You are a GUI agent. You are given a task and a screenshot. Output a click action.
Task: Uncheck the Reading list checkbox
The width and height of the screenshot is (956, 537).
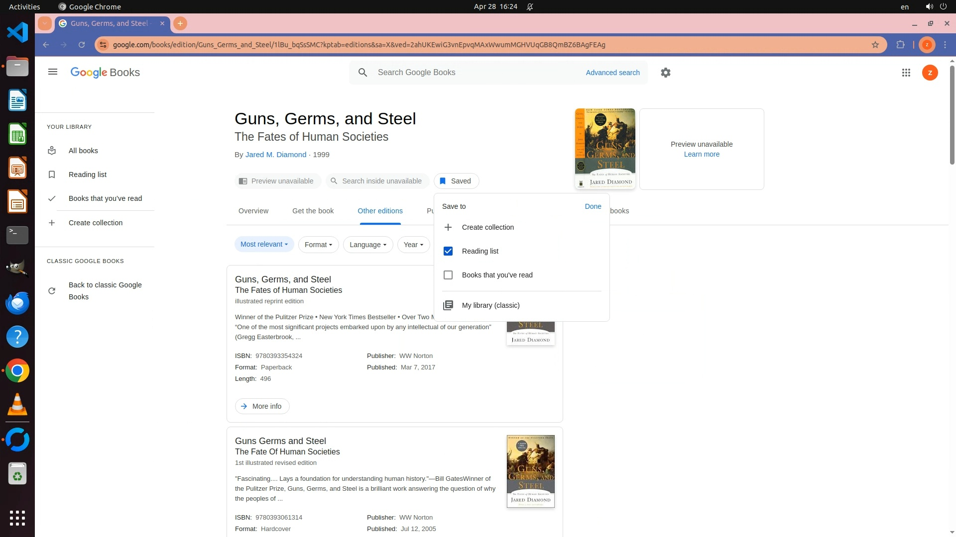tap(448, 251)
